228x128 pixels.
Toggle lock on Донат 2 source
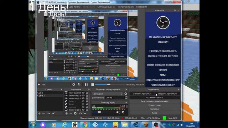[87, 101]
